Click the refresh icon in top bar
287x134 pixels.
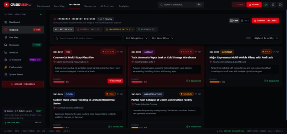[x=280, y=5]
